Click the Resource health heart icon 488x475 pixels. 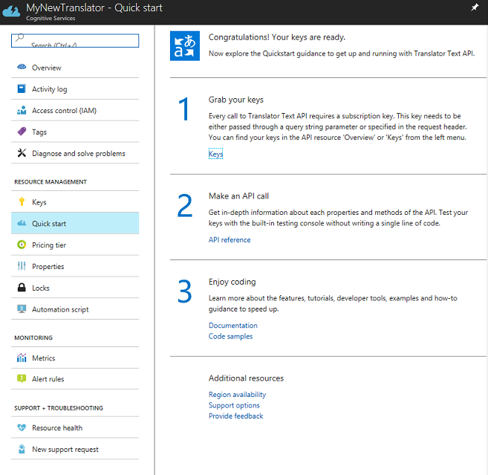[x=21, y=428]
